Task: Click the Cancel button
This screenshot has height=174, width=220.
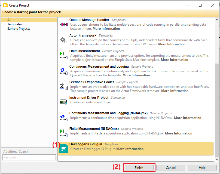Action: pyautogui.click(x=171, y=167)
